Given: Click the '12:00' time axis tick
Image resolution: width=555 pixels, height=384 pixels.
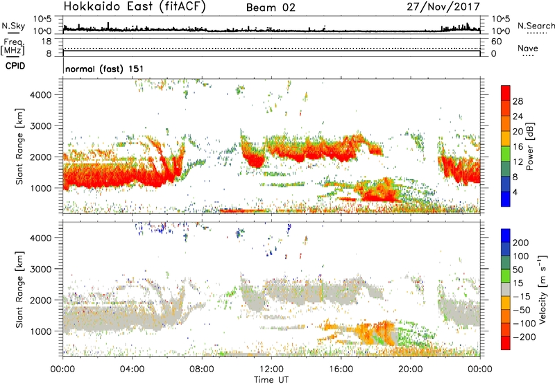Looking at the screenshot, I should click(x=271, y=369).
